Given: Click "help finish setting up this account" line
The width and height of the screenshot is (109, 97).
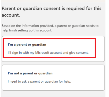Looking at the screenshot, I should (x=27, y=30).
